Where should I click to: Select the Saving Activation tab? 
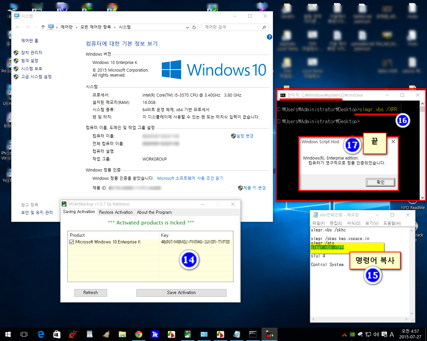79,211
